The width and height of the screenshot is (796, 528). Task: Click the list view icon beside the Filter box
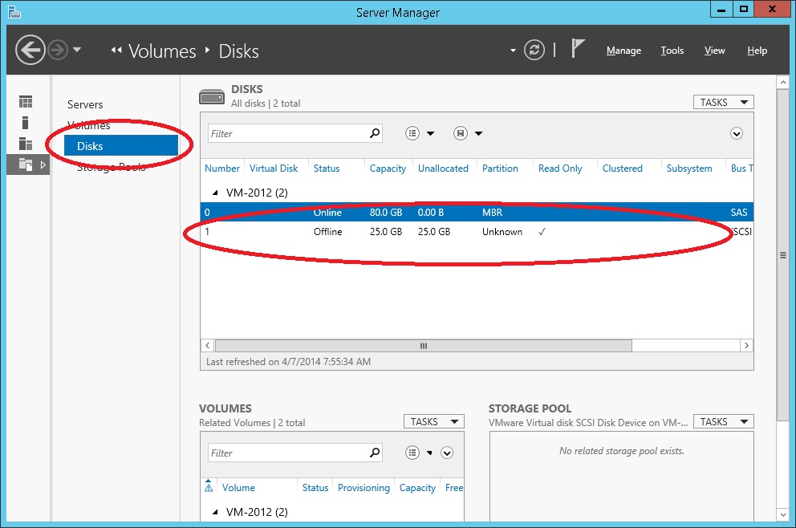click(x=411, y=133)
